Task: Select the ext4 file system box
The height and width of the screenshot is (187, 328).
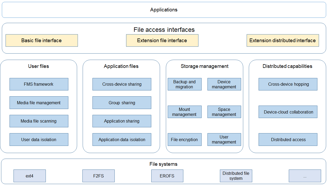Action: click(x=30, y=176)
